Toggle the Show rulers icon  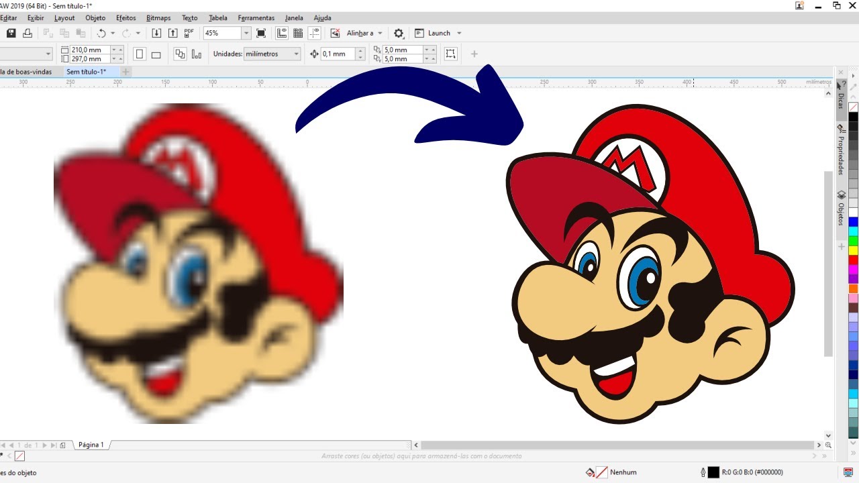pyautogui.click(x=282, y=33)
